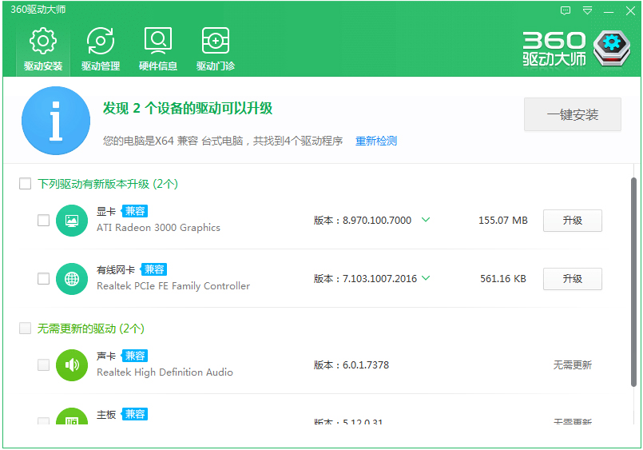Expand version dropdown for 7.103.1007.2016
This screenshot has height=450, width=643.
coord(426,278)
